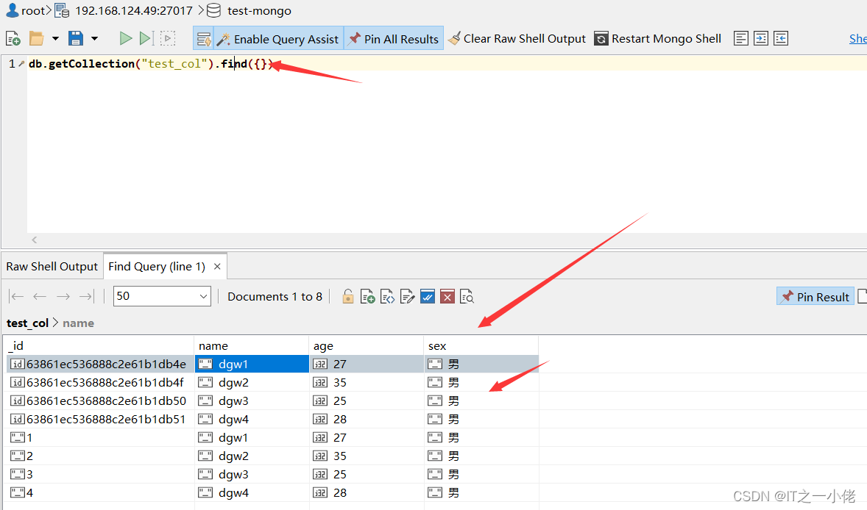Click the view document JSON icon
The image size is (867, 510).
tap(388, 296)
